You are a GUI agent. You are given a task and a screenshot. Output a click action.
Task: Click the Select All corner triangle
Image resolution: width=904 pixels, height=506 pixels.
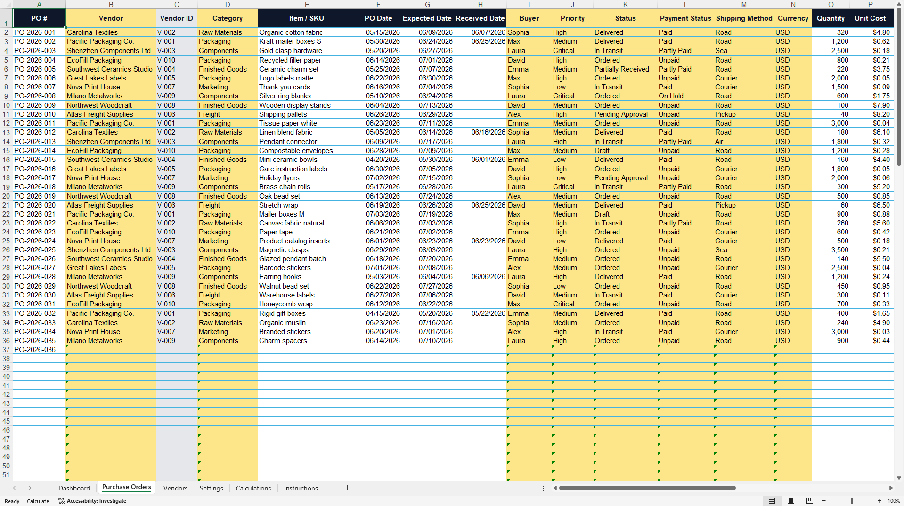tap(6, 4)
